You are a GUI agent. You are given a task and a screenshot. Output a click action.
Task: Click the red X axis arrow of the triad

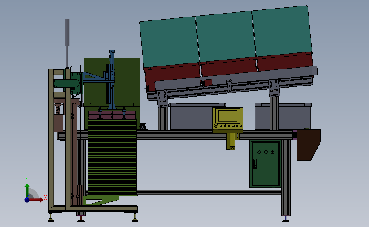click(36, 200)
